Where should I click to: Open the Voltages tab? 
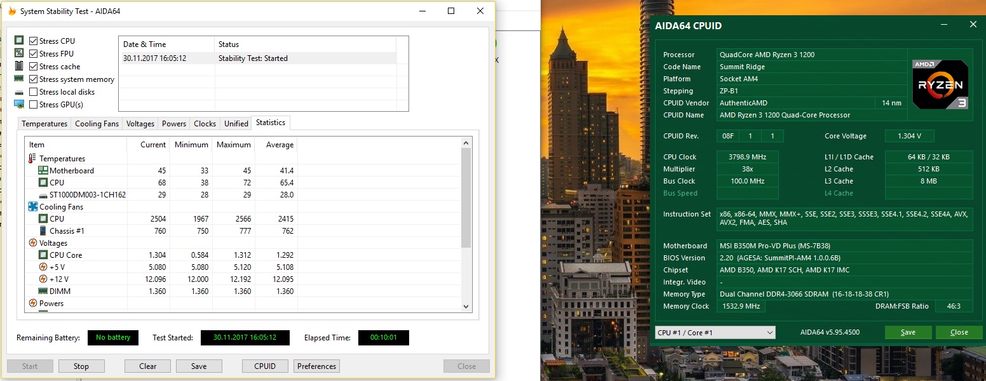140,124
